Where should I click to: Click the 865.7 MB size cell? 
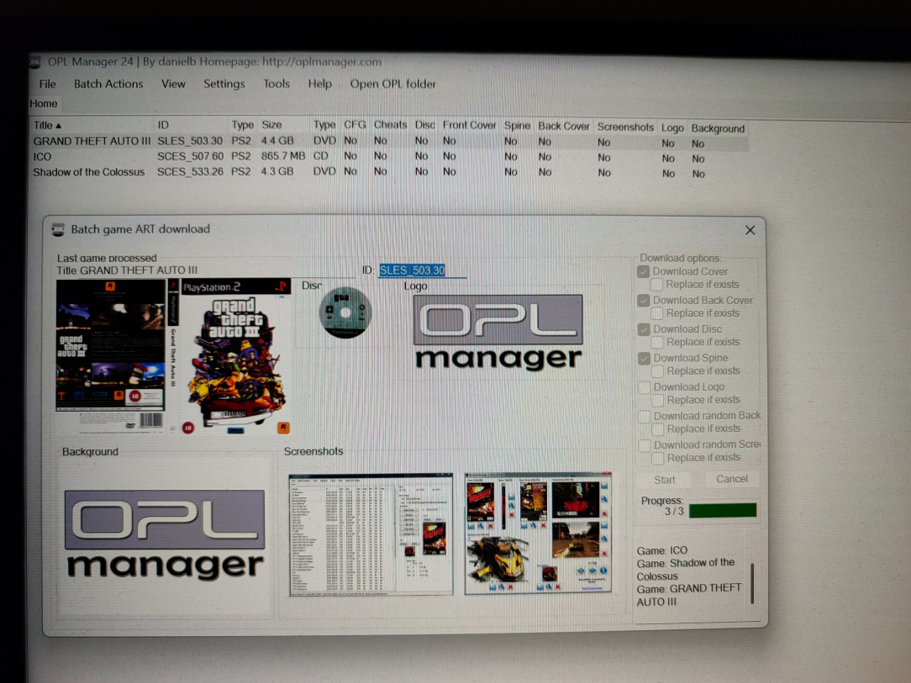click(283, 156)
